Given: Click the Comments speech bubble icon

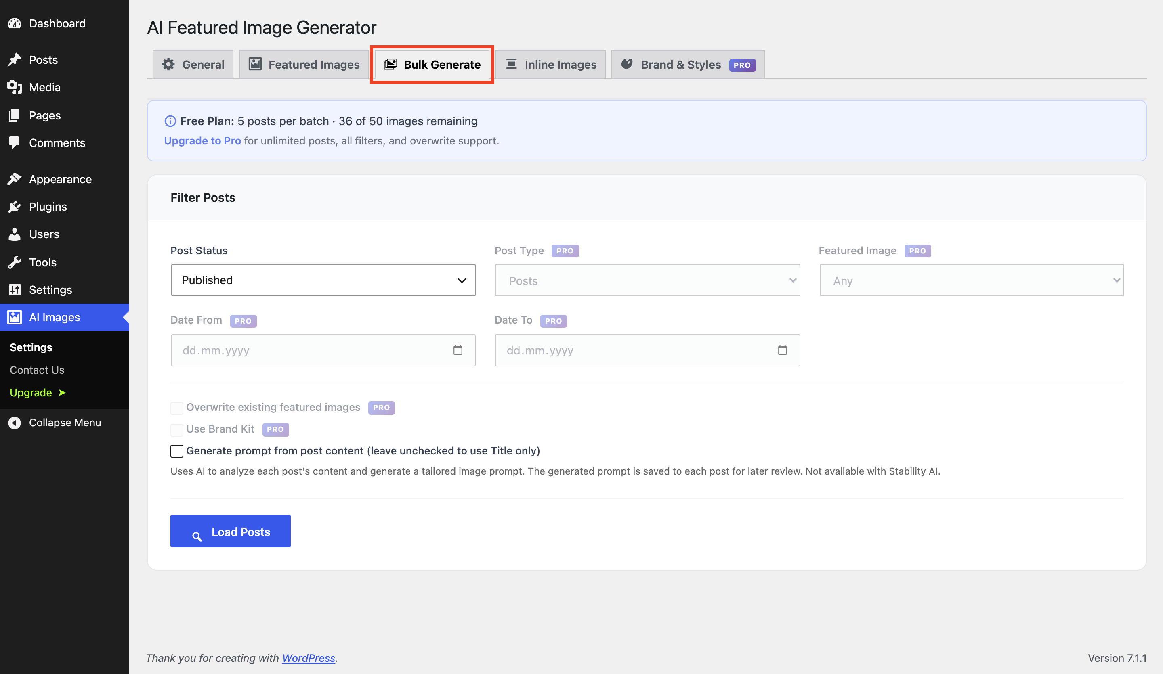Looking at the screenshot, I should point(15,142).
